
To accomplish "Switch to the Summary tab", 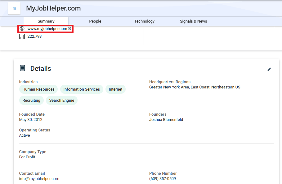I will [x=46, y=21].
